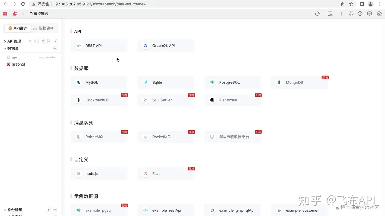This screenshot has height=216, width=385.
Task: Open browser profile avatar
Action: (371, 4)
